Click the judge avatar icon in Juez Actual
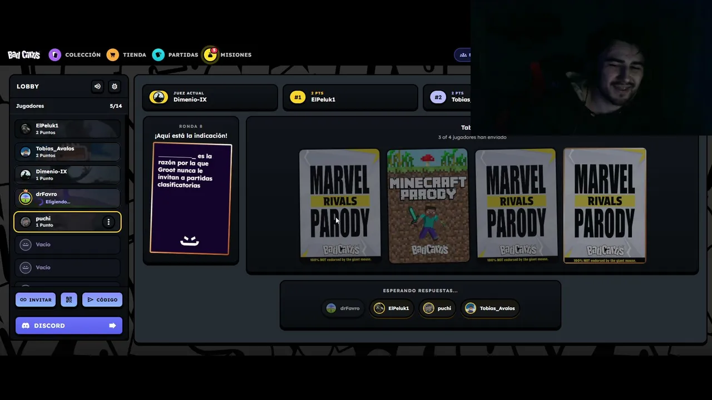This screenshot has height=400, width=712. [x=159, y=97]
